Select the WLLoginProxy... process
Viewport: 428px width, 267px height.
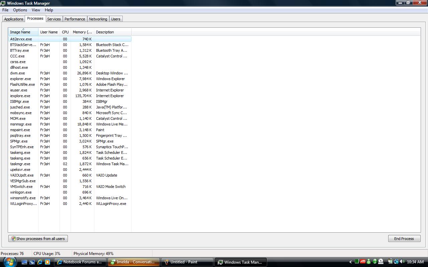[x=70, y=204]
